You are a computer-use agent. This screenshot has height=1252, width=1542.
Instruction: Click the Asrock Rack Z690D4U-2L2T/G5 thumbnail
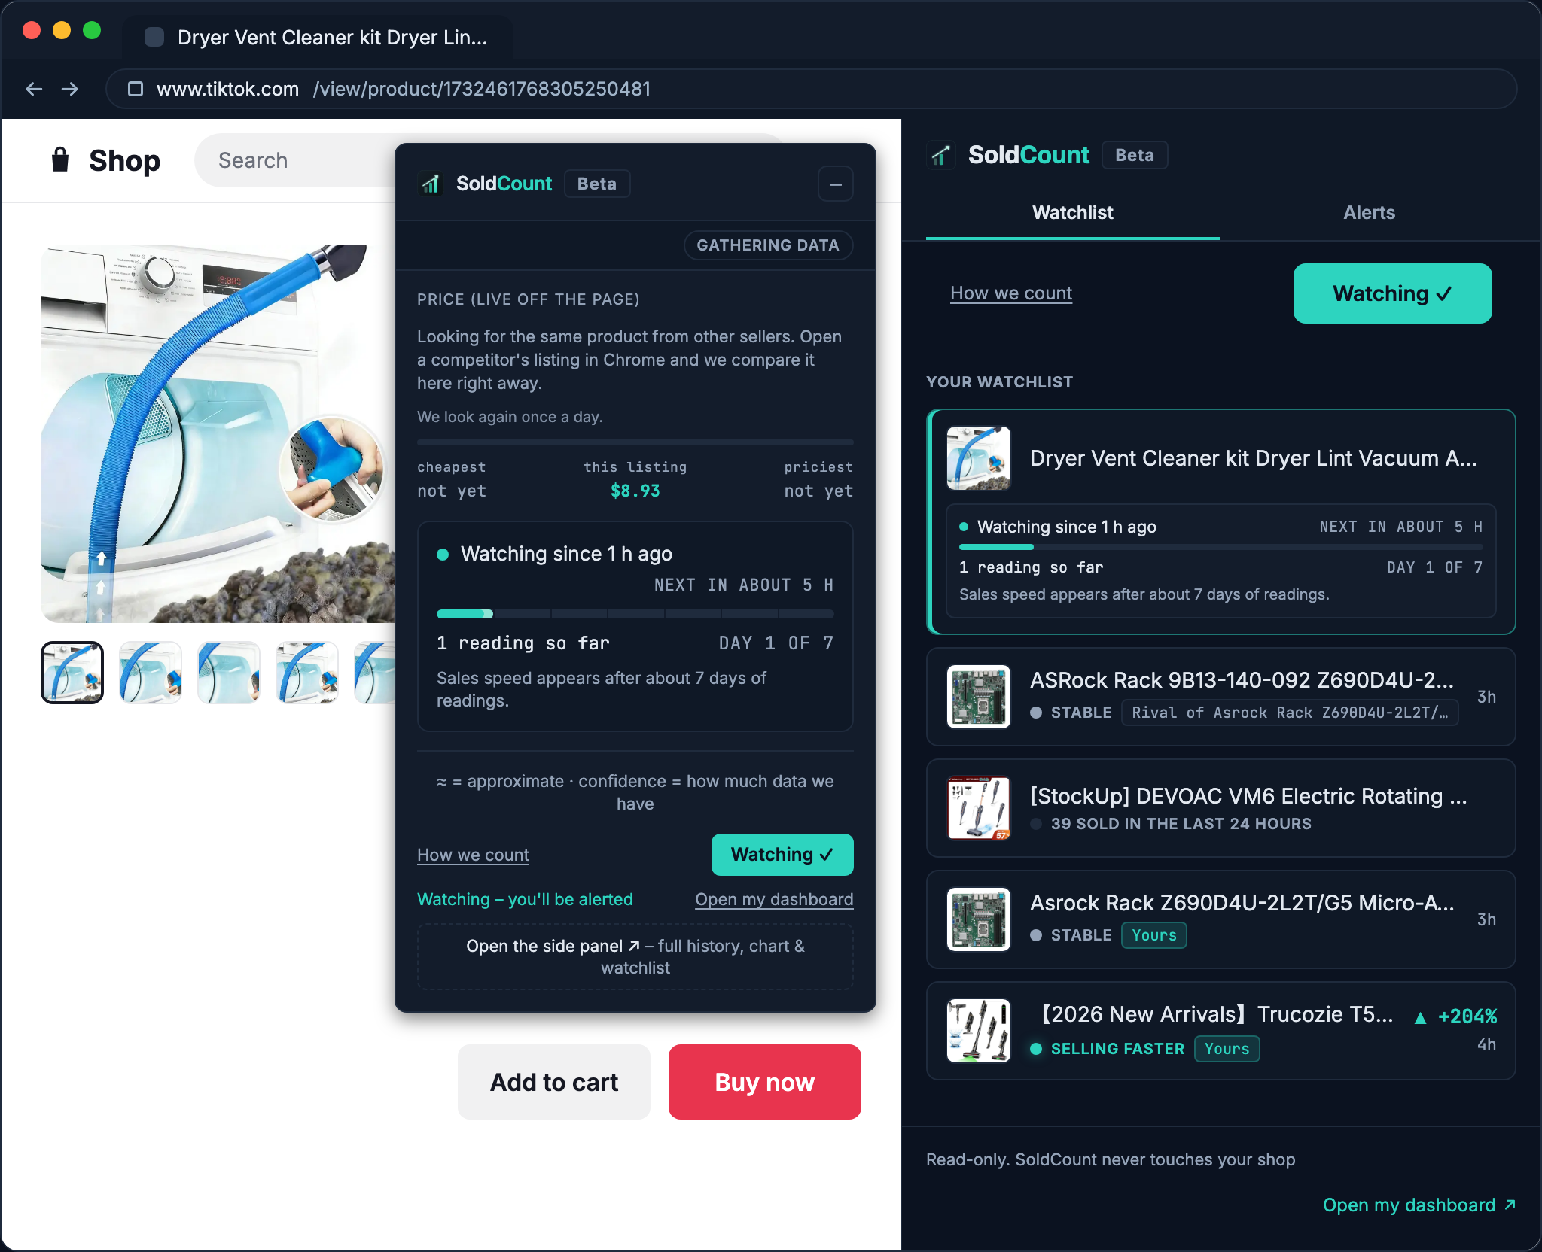click(979, 919)
